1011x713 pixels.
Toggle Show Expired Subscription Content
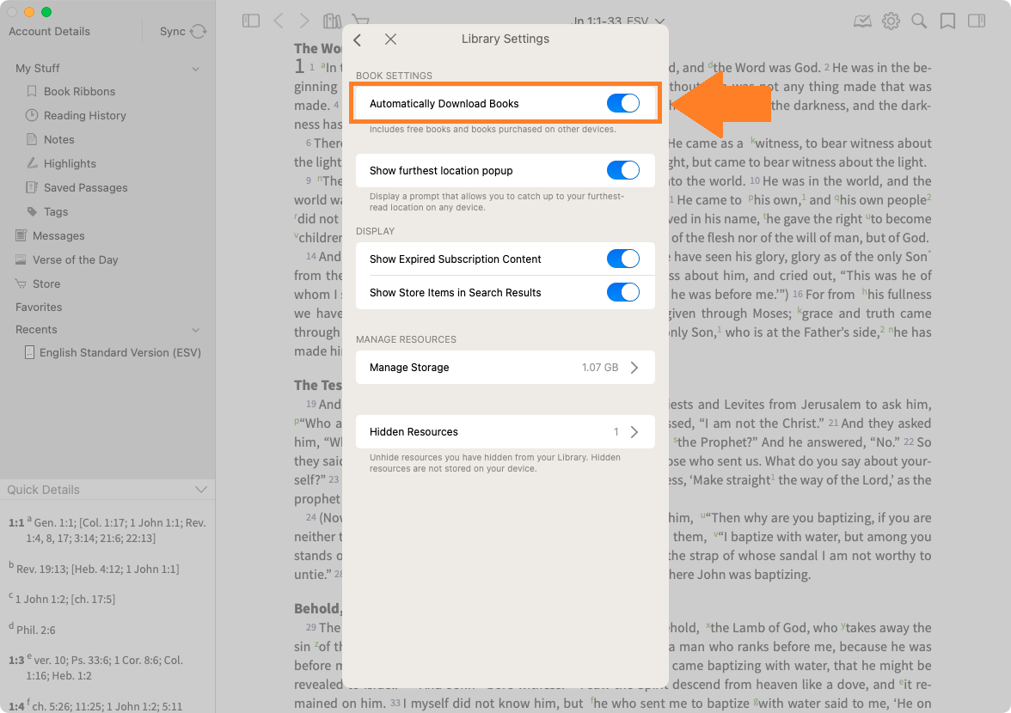[623, 259]
